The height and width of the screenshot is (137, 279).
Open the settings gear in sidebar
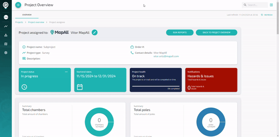[x=6, y=53]
